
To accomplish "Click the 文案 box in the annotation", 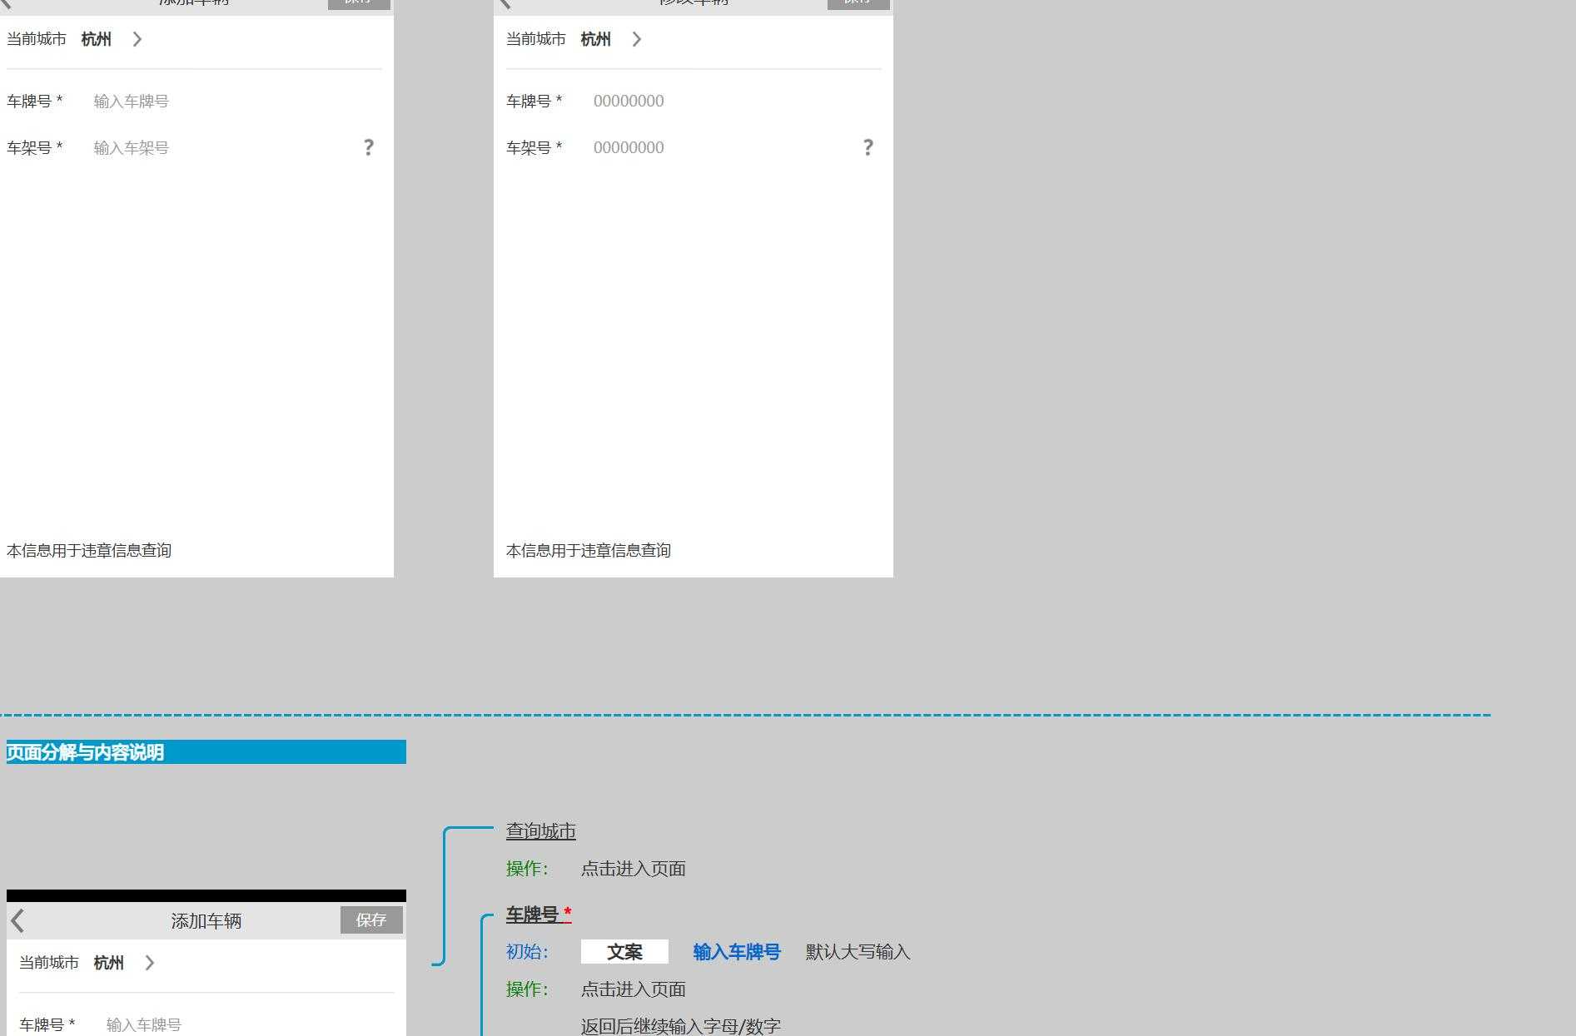I will (624, 951).
